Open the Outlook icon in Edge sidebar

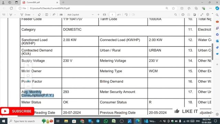point(217,41)
